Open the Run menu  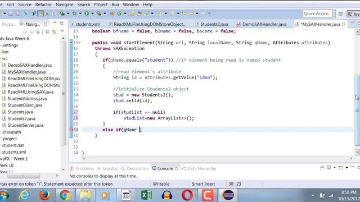click(x=115, y=4)
